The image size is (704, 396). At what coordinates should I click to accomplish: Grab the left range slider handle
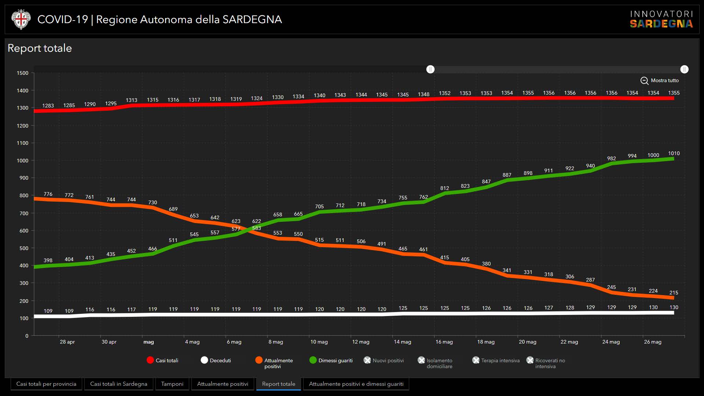pos(430,69)
